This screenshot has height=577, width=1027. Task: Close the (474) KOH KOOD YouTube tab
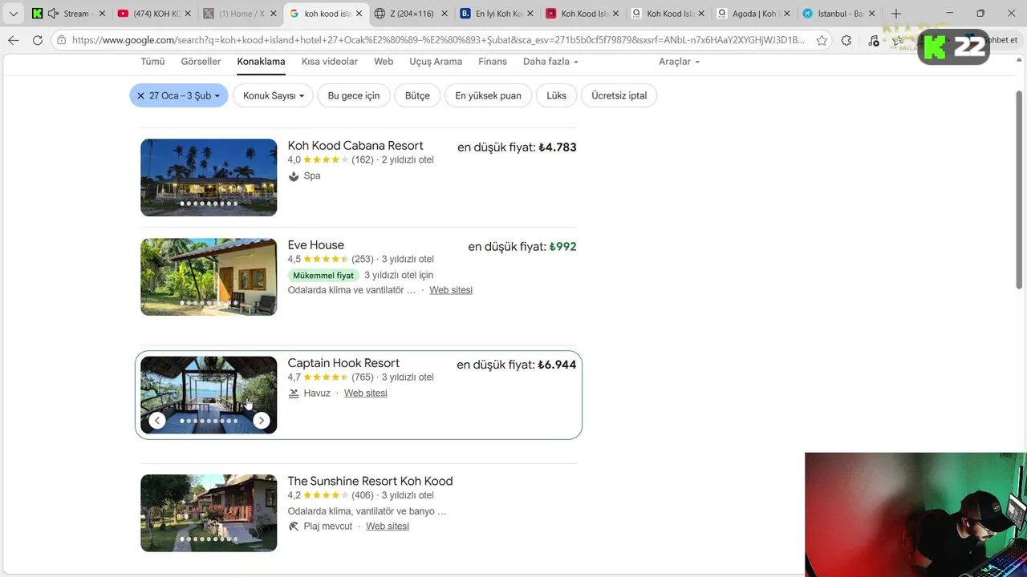coord(188,14)
